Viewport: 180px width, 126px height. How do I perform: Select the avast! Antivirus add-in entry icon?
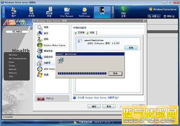pyautogui.click(x=80, y=41)
